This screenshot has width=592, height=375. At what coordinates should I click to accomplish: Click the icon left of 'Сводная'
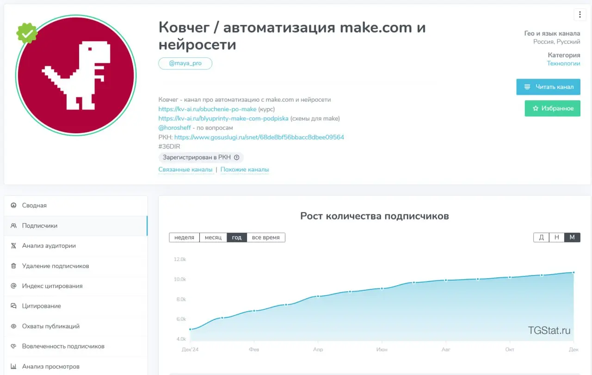click(13, 205)
